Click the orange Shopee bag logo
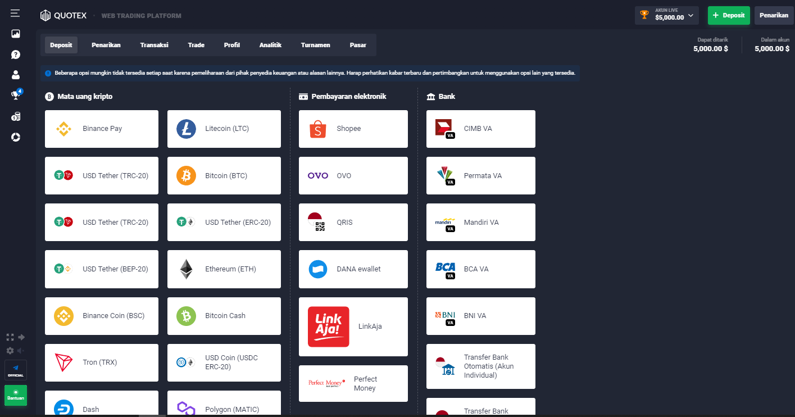The image size is (795, 417). [317, 129]
